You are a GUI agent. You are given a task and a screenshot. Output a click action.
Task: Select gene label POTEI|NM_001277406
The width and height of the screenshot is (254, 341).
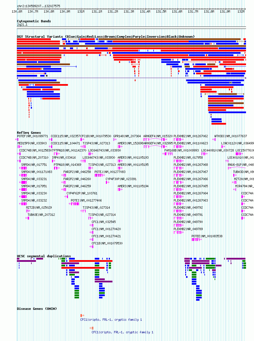[x=86, y=200]
